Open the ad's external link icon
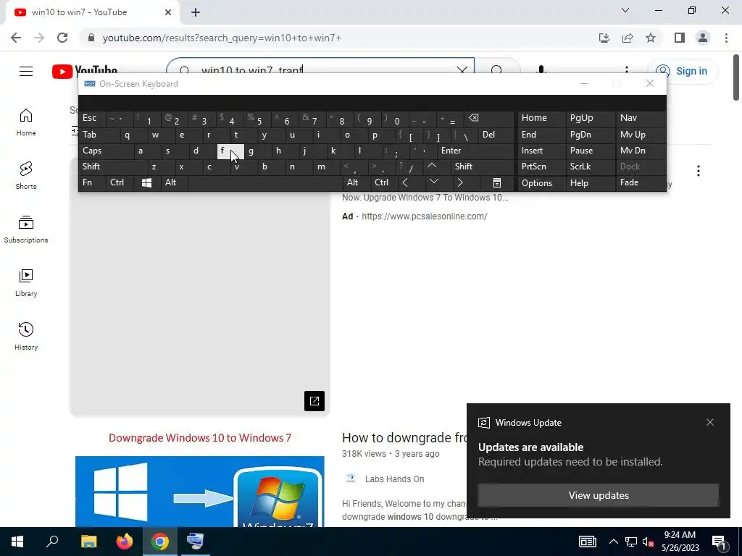The image size is (742, 556). pos(314,401)
